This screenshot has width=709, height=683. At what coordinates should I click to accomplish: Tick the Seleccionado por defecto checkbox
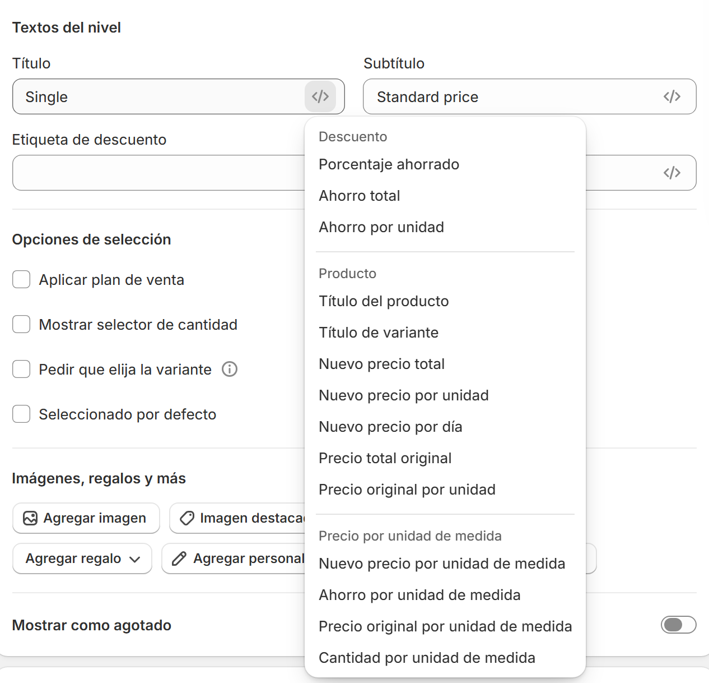[x=21, y=414]
